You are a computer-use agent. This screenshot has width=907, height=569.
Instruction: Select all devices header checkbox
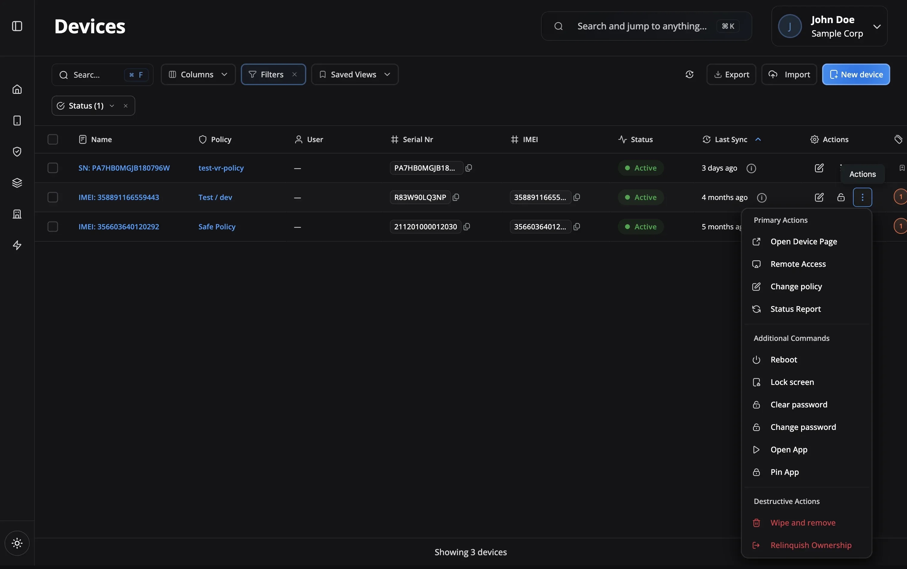(x=53, y=139)
